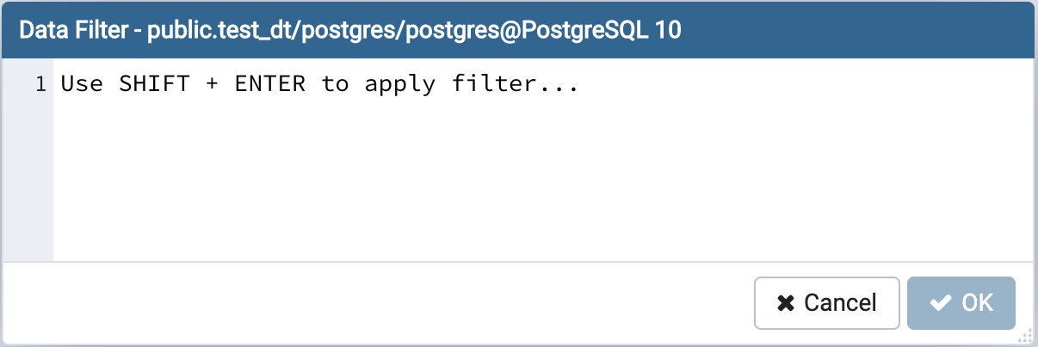Screen dimensions: 1038x347
Task: Click the word SHIFT in the placeholder text
Action: coord(154,84)
